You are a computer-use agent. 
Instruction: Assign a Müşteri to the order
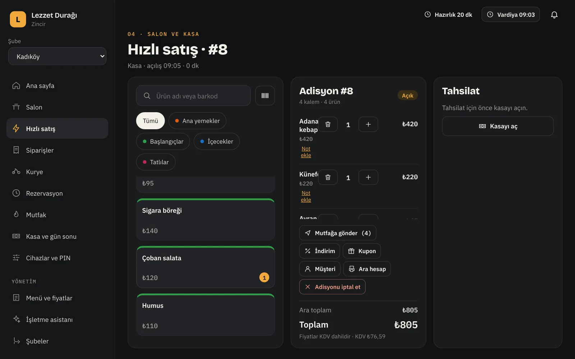pyautogui.click(x=320, y=269)
